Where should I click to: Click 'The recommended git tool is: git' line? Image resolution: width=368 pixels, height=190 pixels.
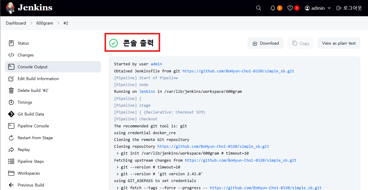pyautogui.click(x=151, y=126)
